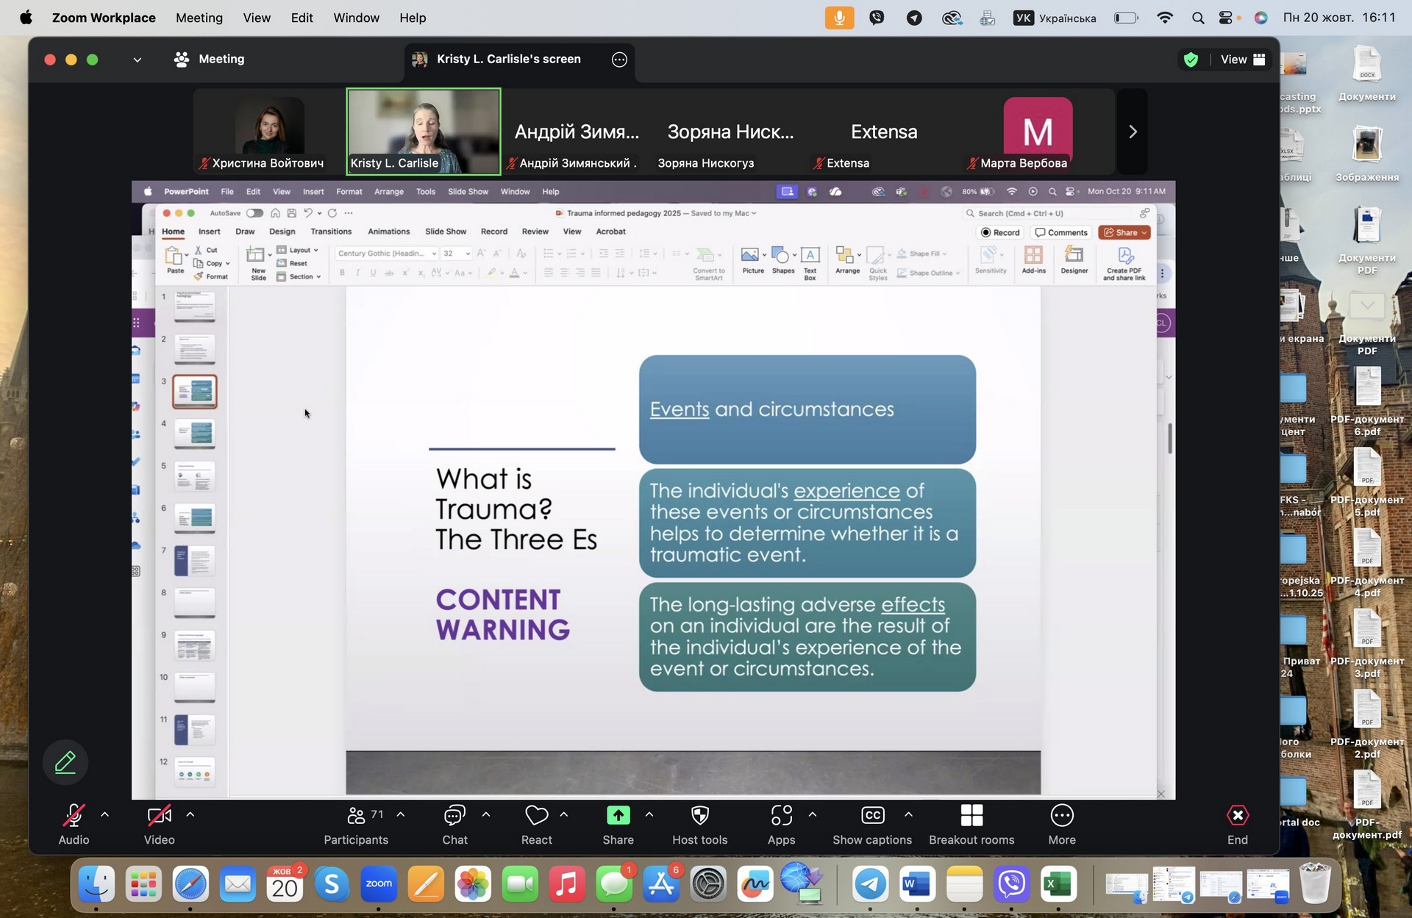Show next participants with right arrow

pos(1133,132)
